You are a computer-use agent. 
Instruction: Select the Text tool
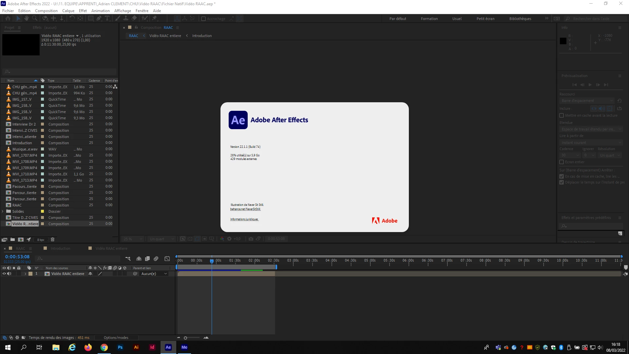tap(107, 18)
